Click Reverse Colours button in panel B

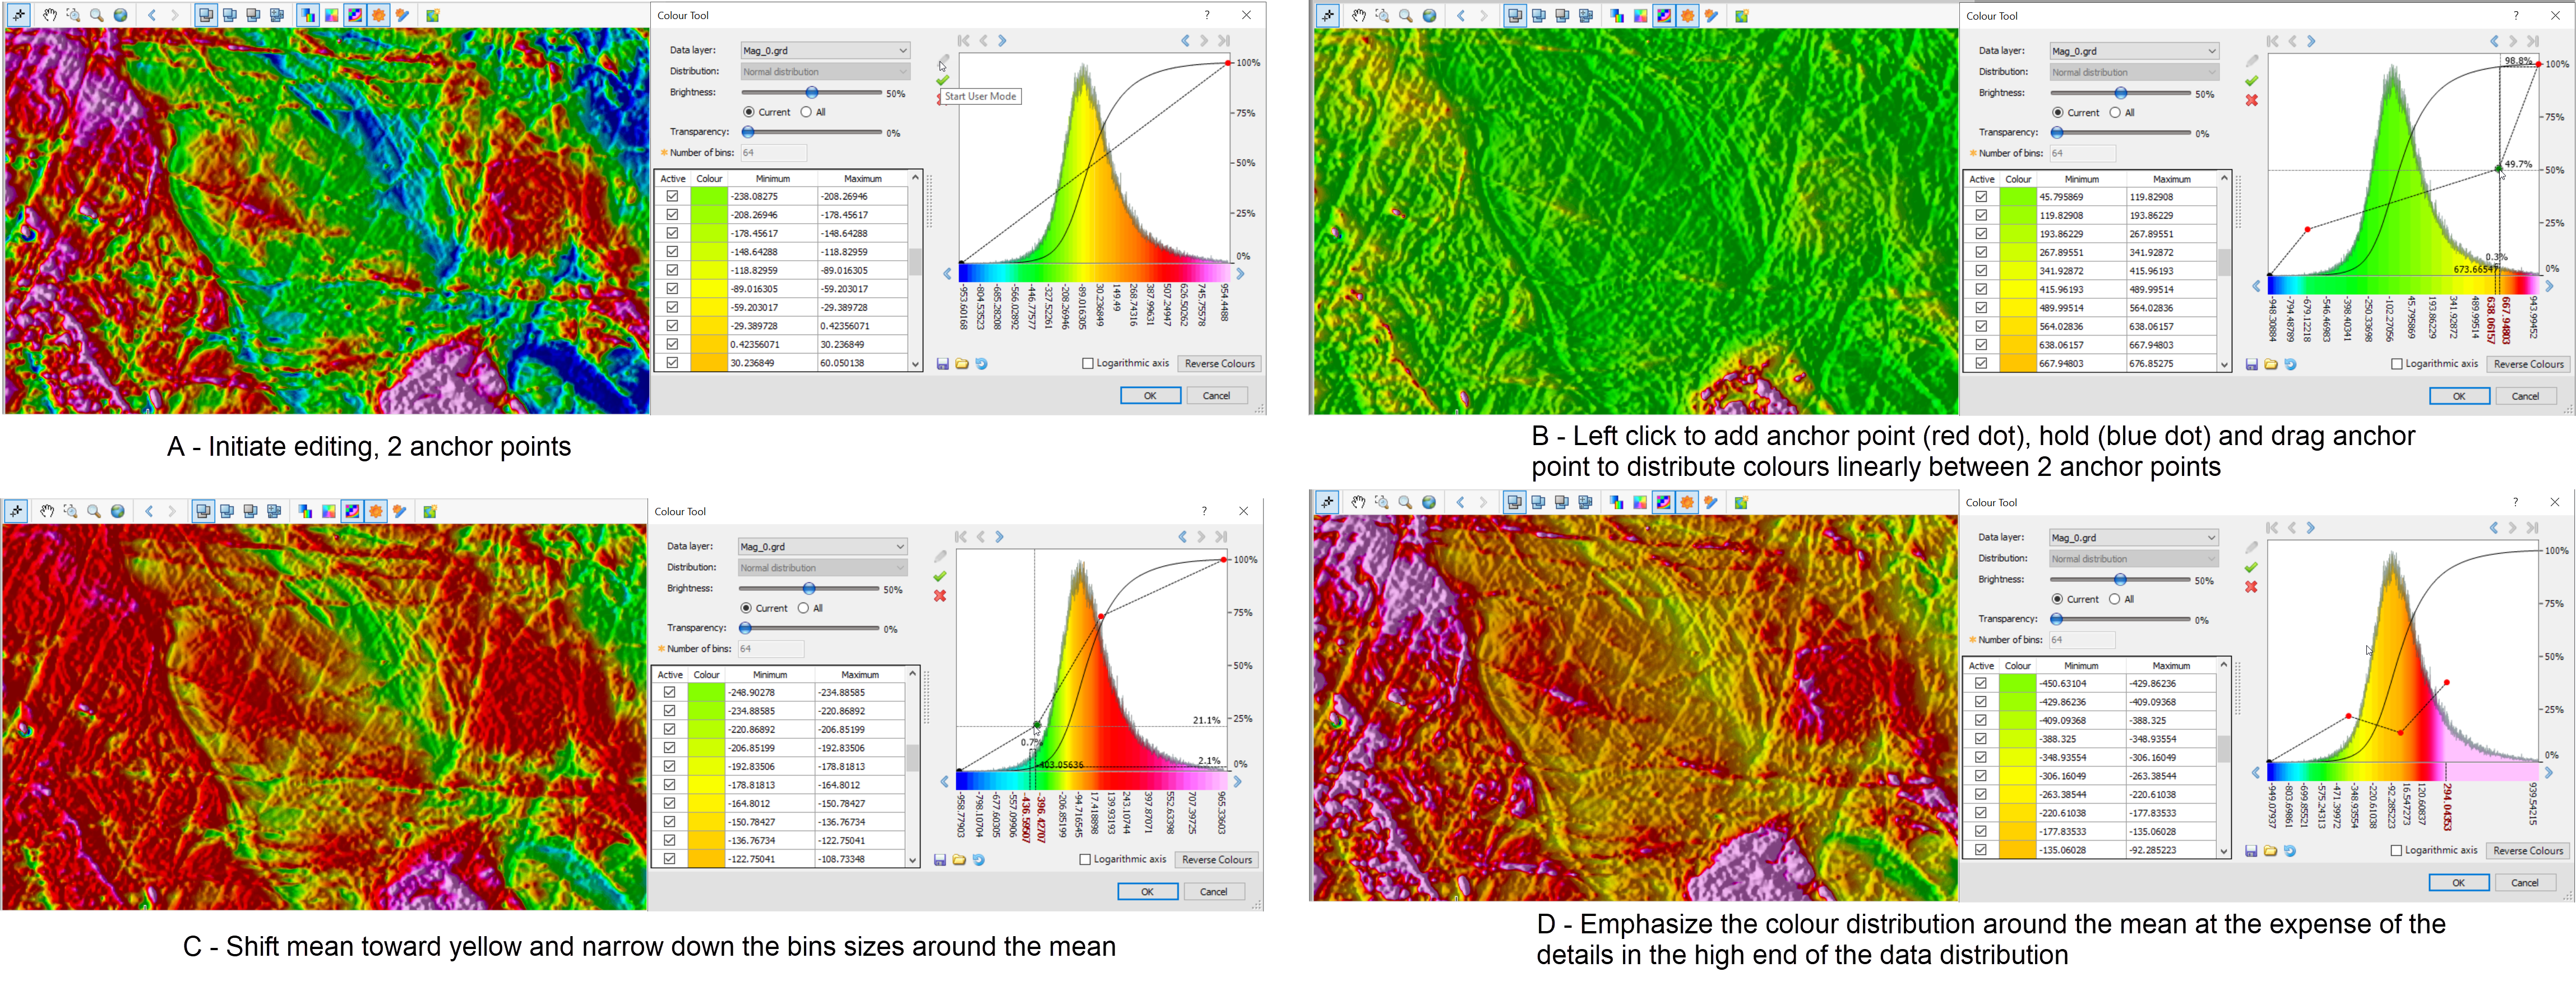click(x=2528, y=365)
